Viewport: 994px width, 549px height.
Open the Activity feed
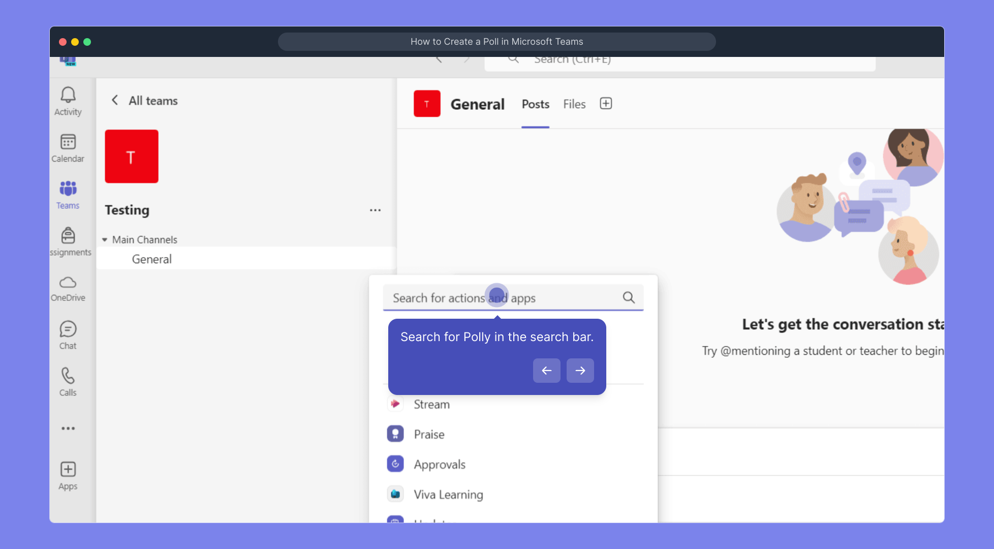coord(68,100)
